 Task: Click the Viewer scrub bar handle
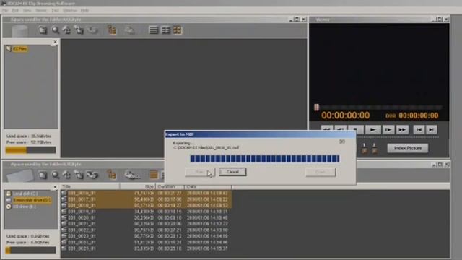click(x=316, y=108)
